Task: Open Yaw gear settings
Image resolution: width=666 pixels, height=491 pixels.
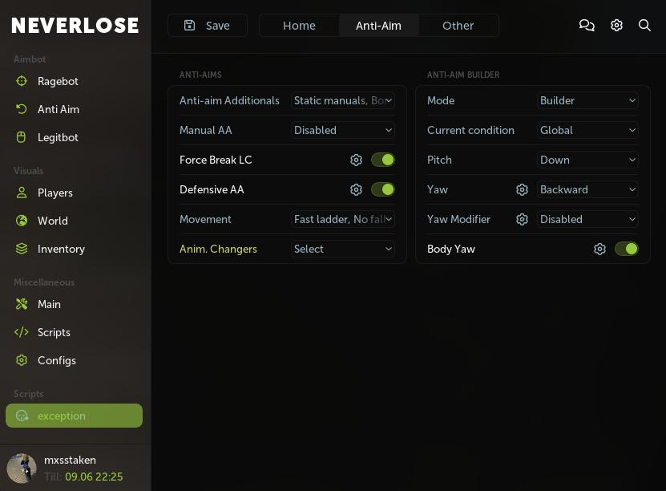Action: 522,190
